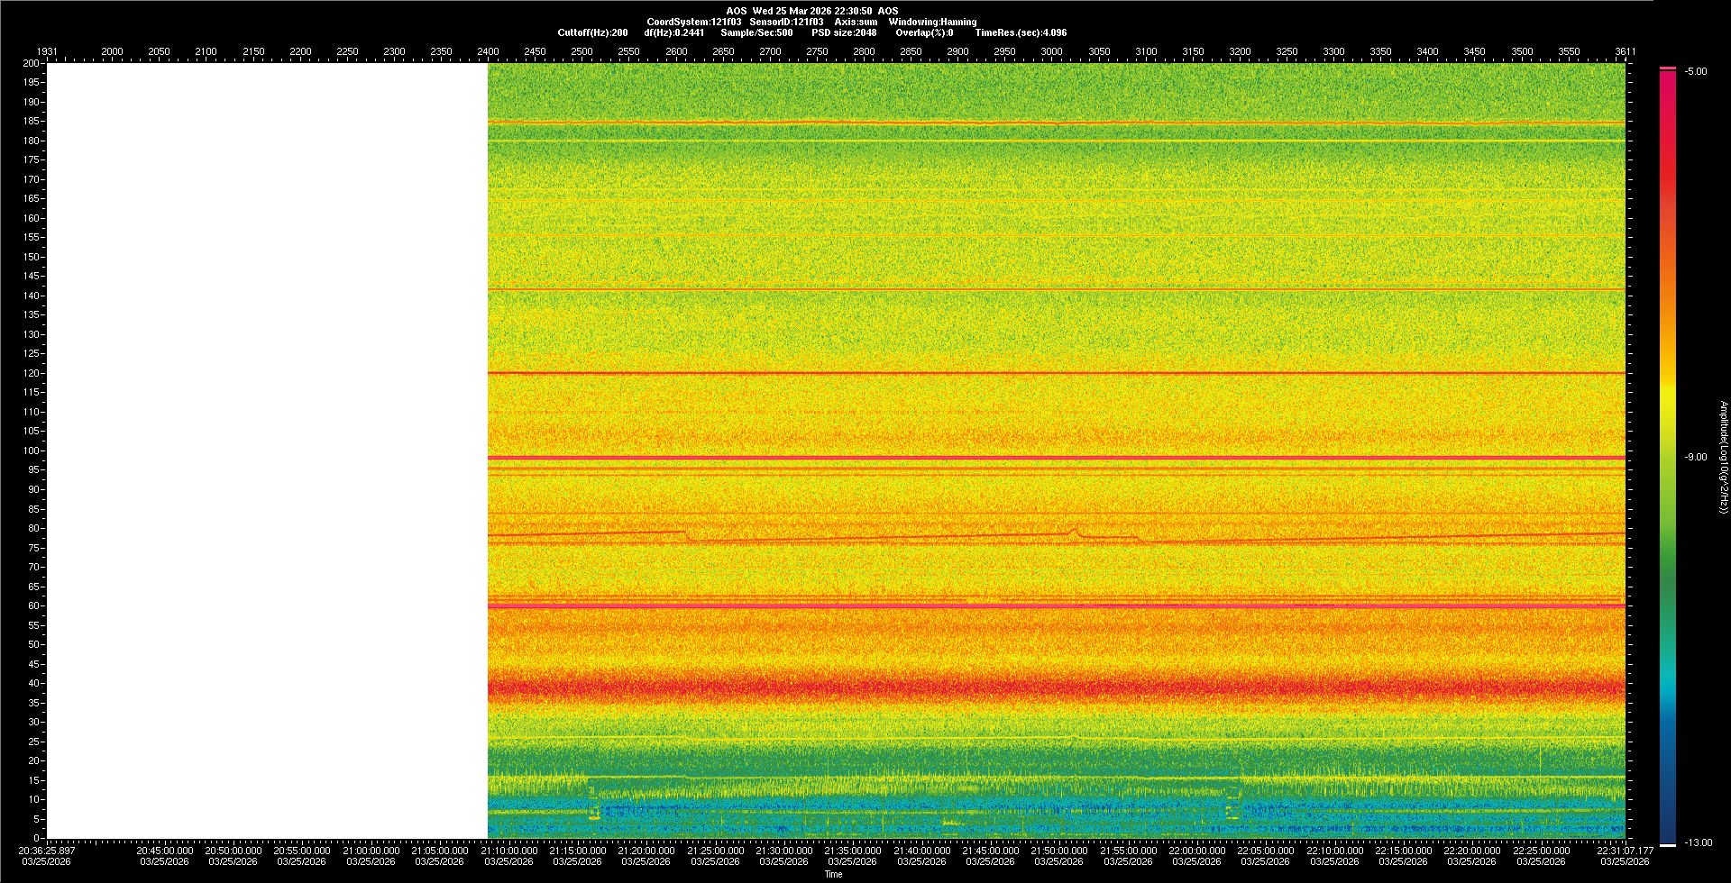This screenshot has width=1731, height=883.
Task: Click the 21:10:00.000 time axis label
Action: point(508,850)
